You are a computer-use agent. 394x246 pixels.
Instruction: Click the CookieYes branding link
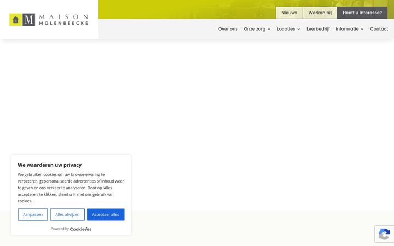80,229
